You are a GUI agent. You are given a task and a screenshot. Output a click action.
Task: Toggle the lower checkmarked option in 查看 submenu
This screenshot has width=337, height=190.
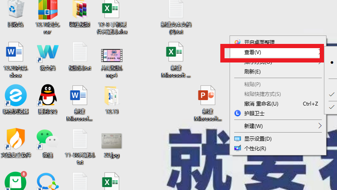(332, 107)
